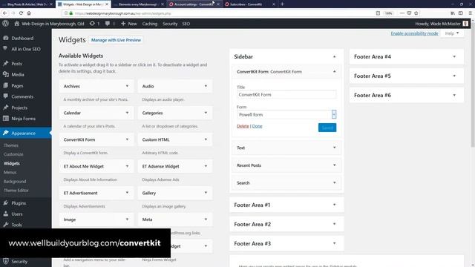Delete the ConvertKit Form widget

click(x=243, y=126)
